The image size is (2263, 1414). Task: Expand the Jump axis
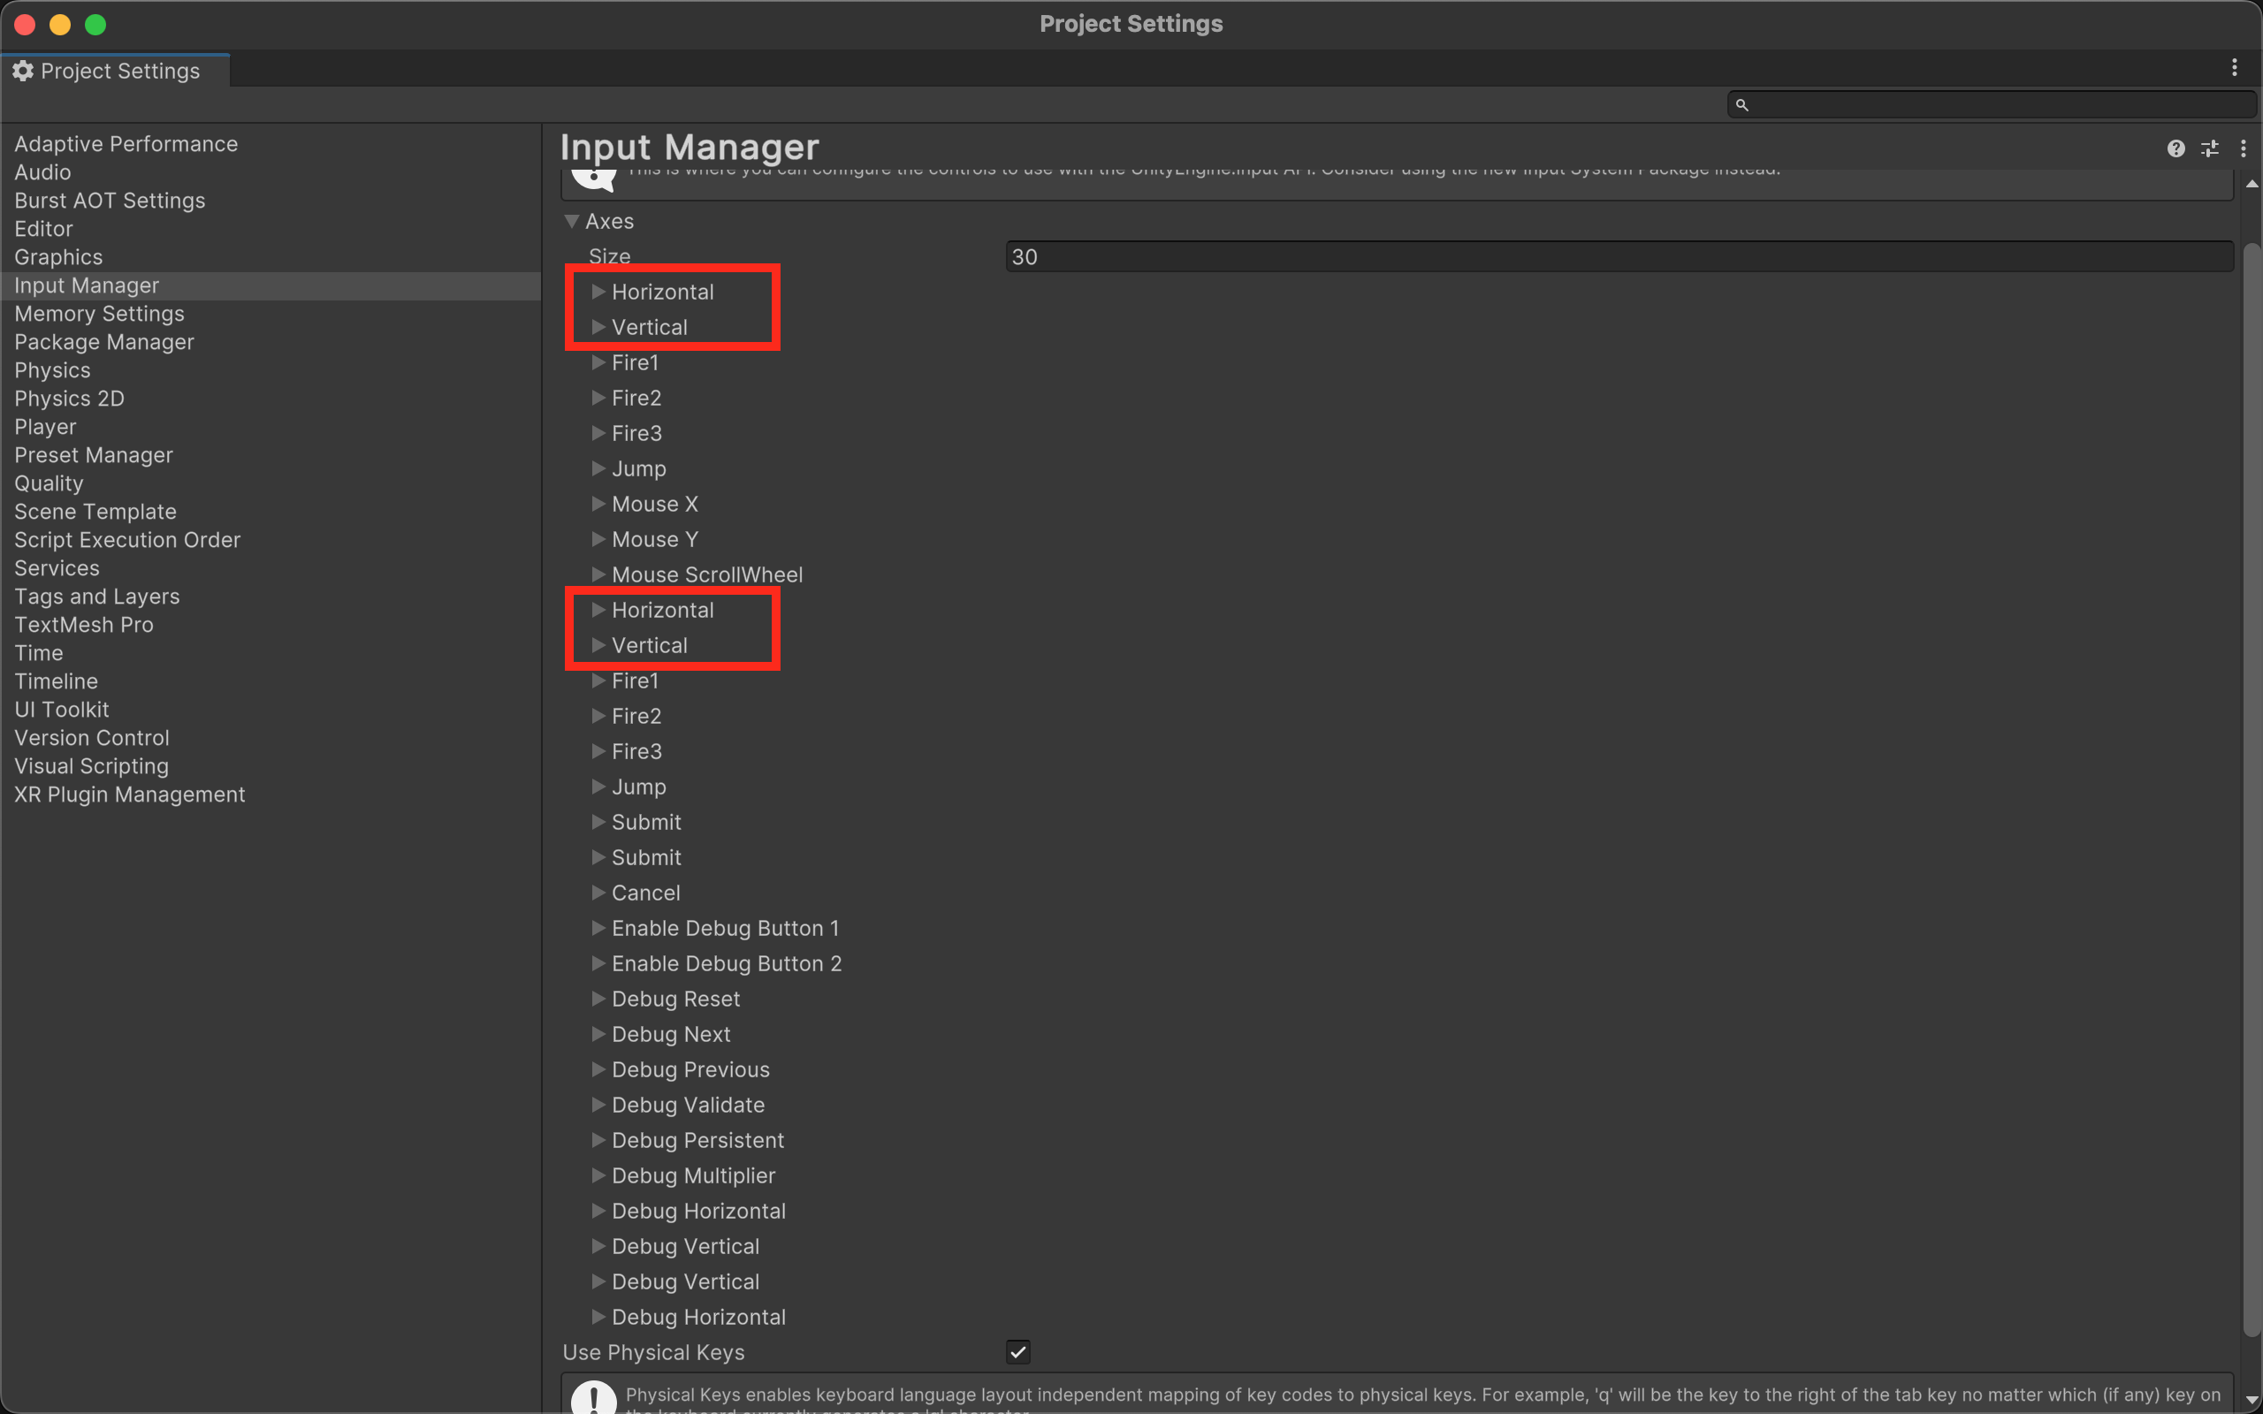coord(598,468)
